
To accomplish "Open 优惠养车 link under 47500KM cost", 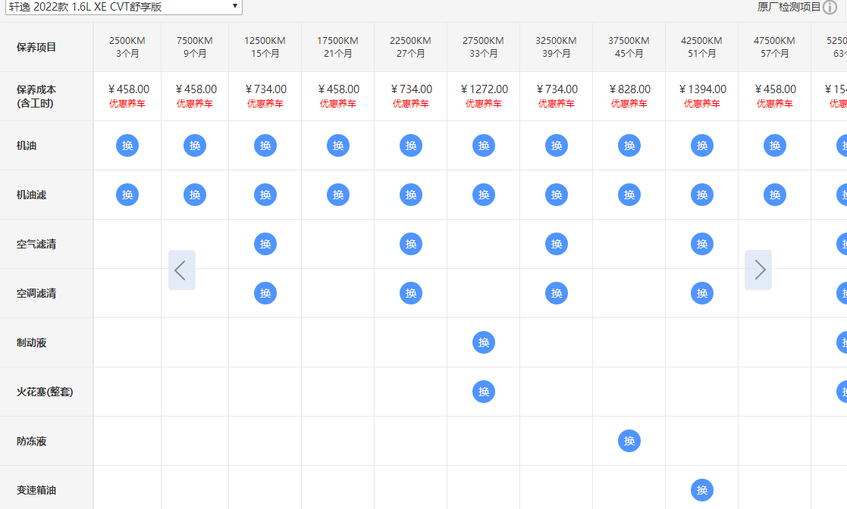I will [775, 104].
